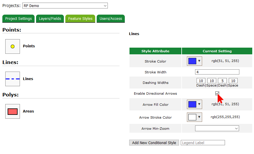Viewport: 254px width, 154px height.
Task: Go to the Users/Access tab
Action: [x=111, y=19]
